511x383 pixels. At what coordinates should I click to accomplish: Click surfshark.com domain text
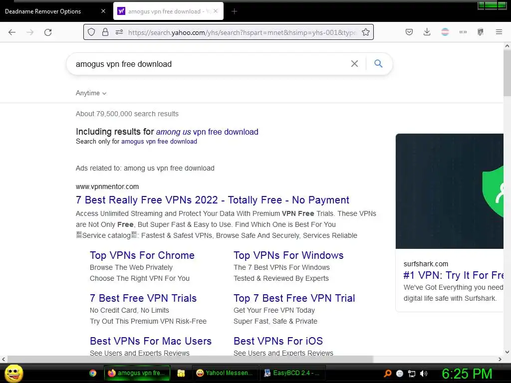click(x=426, y=264)
